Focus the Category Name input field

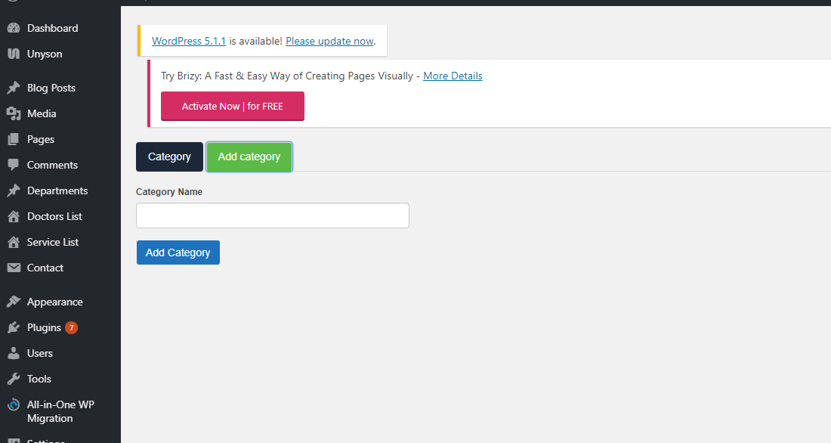coord(273,215)
